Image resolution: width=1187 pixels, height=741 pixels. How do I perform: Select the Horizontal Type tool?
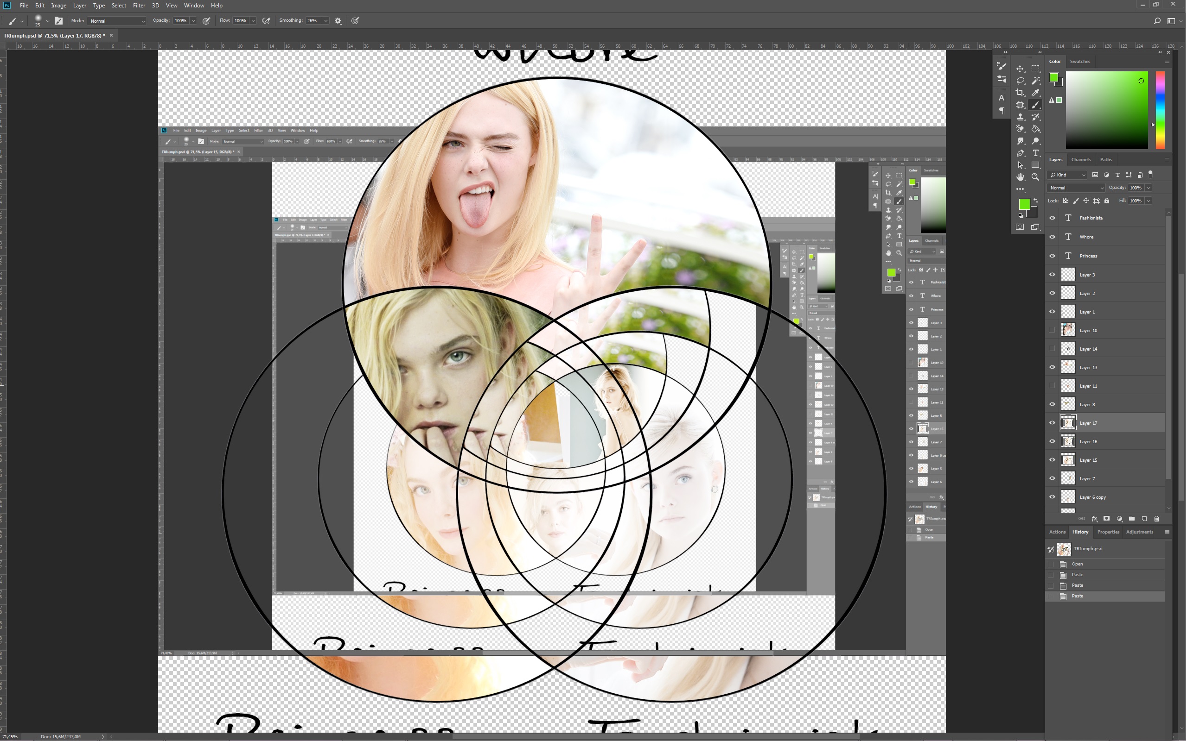point(1036,153)
